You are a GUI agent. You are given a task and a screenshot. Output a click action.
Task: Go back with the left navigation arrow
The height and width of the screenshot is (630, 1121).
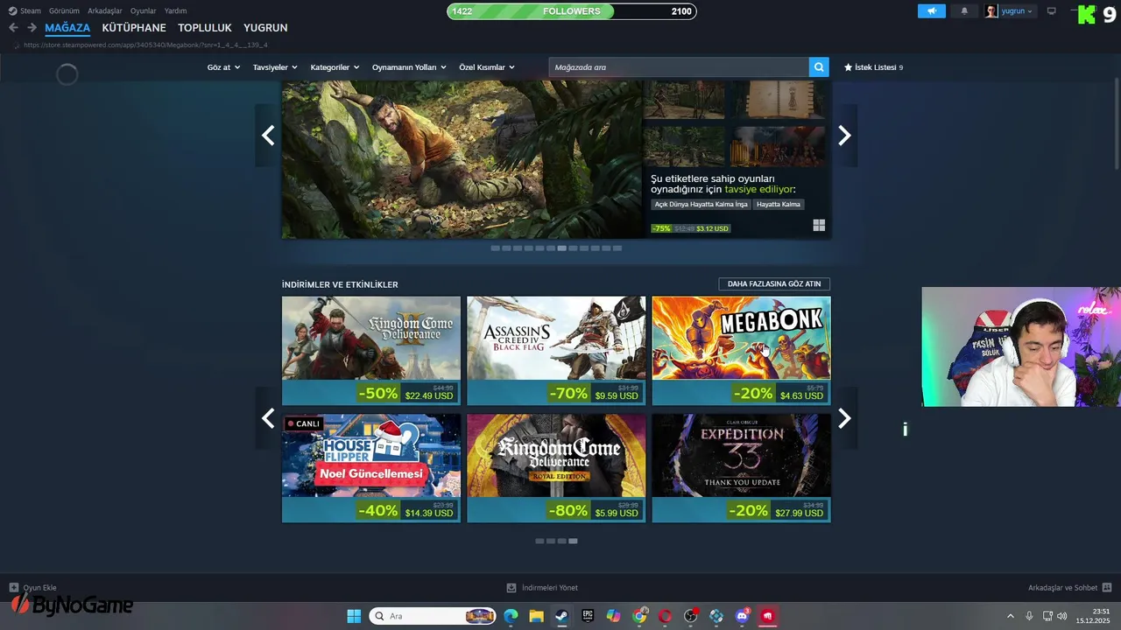13,28
